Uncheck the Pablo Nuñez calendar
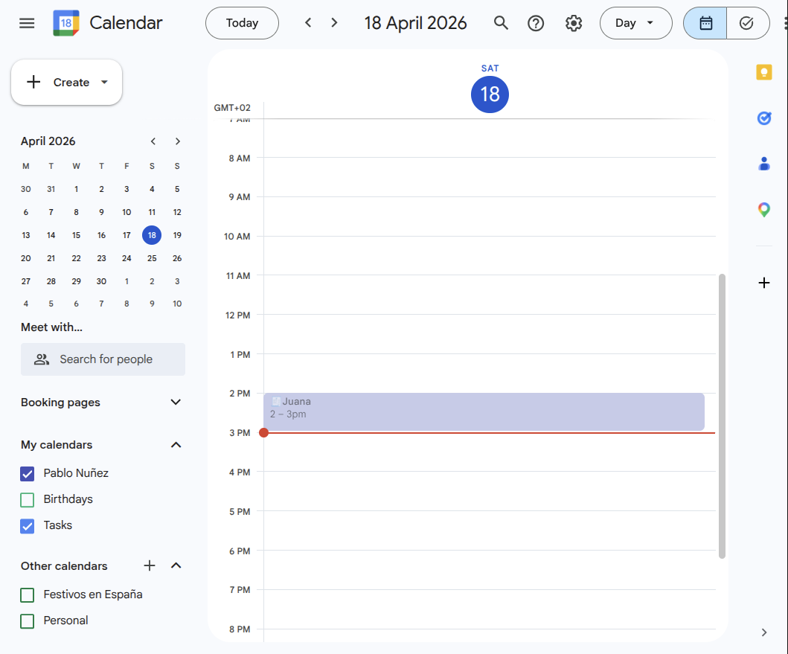This screenshot has height=654, width=788. click(27, 473)
